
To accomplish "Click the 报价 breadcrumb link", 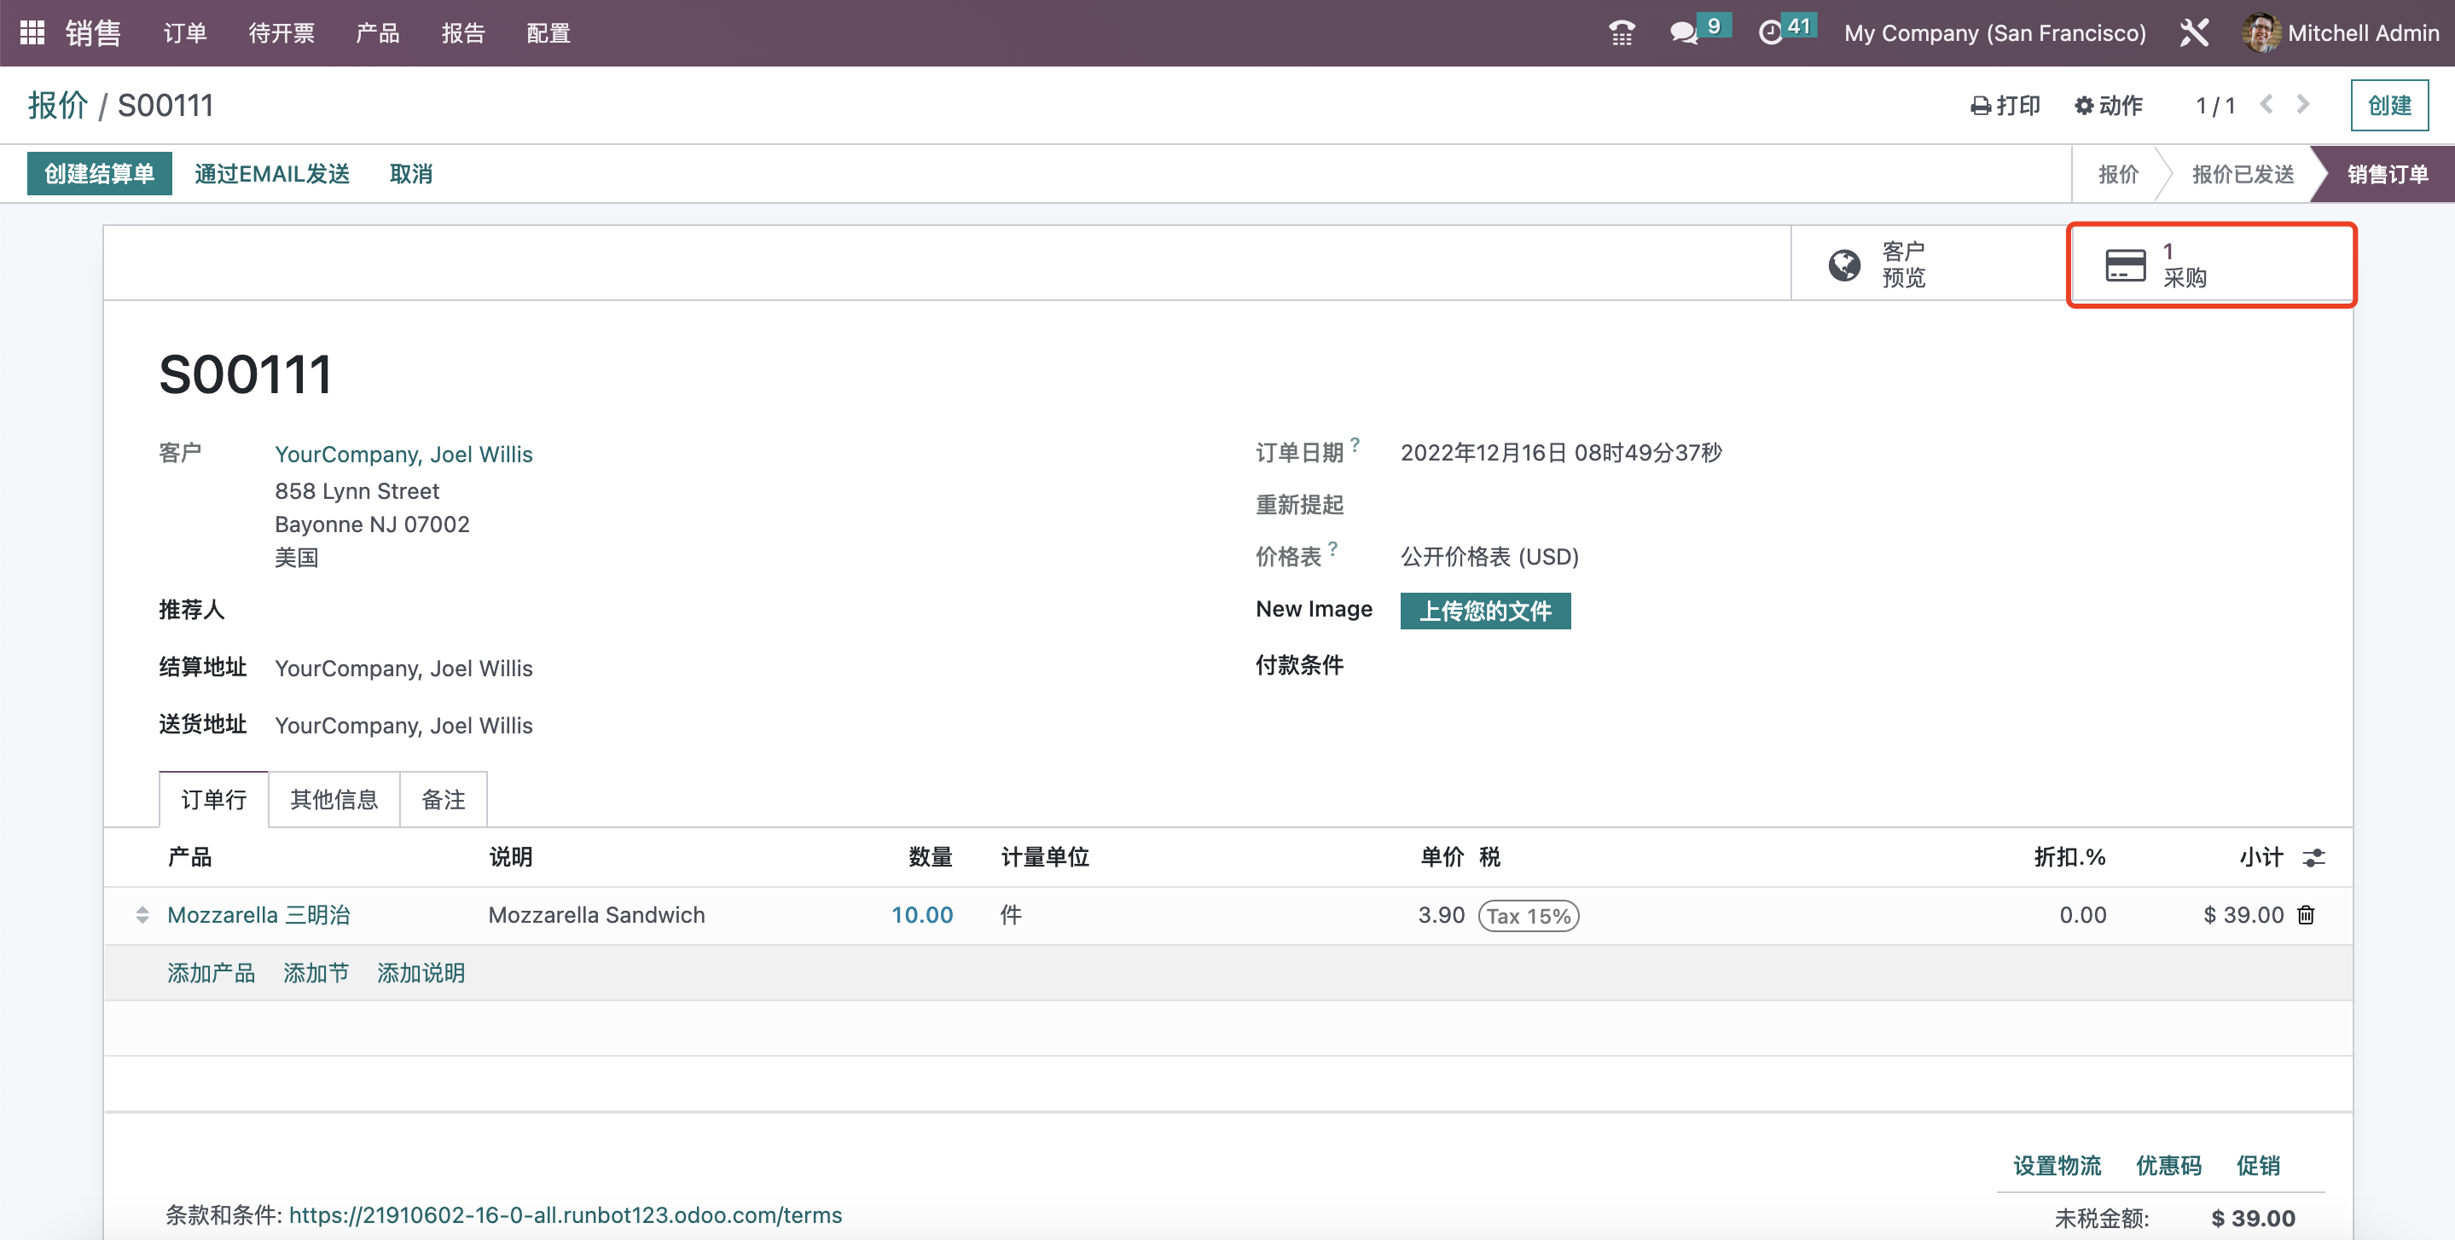I will pos(57,105).
